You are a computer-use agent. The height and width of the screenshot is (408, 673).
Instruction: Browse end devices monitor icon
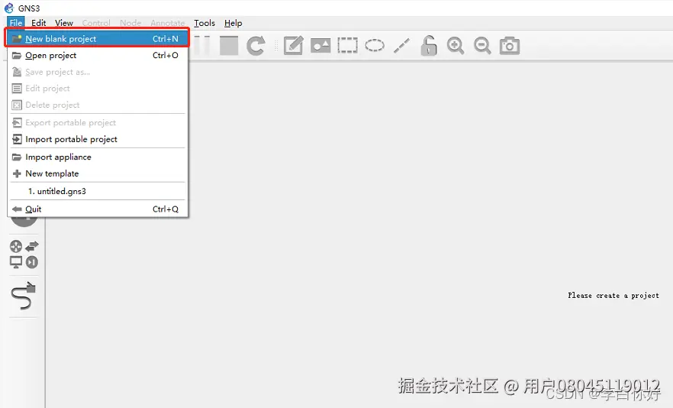pos(16,262)
